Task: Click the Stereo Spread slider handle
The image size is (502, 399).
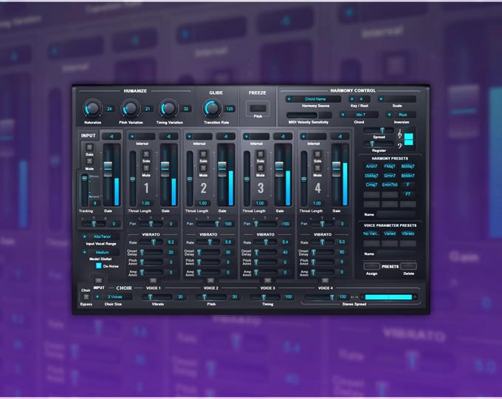Action: click(x=331, y=297)
